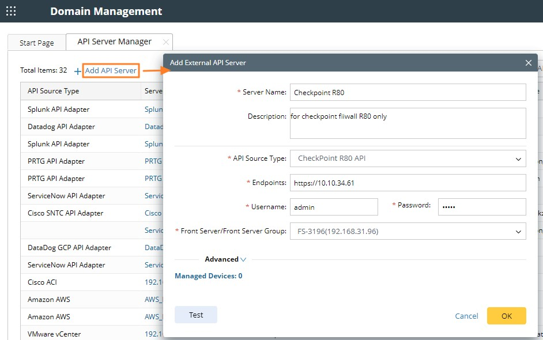
Task: Expand the Advanced section
Action: (x=225, y=259)
